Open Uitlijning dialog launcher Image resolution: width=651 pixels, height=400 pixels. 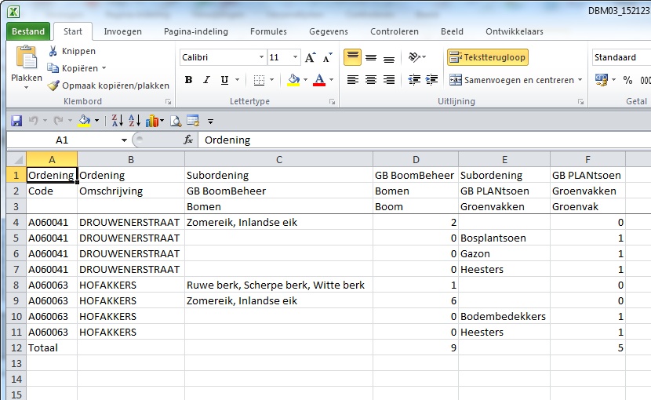click(580, 101)
